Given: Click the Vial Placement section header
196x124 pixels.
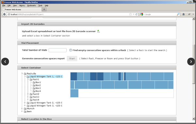Looking at the screenshot, I should pyautogui.click(x=97, y=43).
